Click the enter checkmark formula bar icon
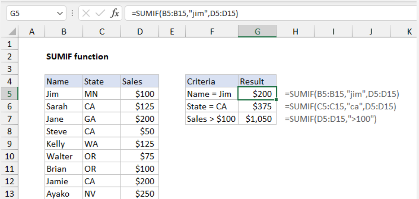The height and width of the screenshot is (199, 419). pos(100,13)
